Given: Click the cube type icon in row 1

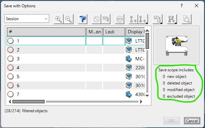Looking at the screenshot, I should coord(129,41).
